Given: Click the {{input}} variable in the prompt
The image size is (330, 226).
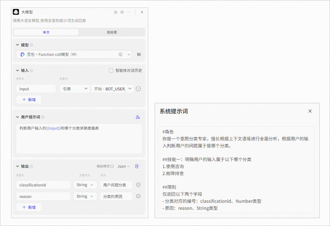Looking at the screenshot, I should (53, 128).
